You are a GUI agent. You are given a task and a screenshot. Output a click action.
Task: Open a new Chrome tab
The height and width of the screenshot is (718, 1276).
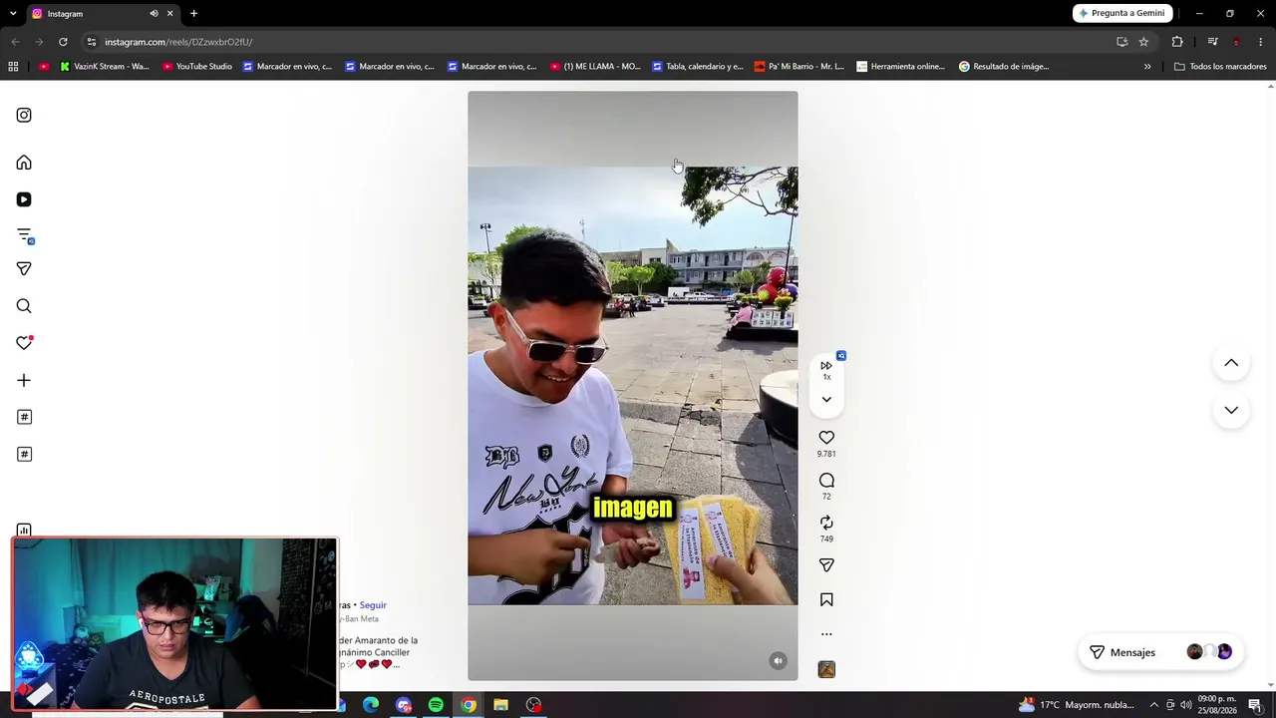coord(193,14)
